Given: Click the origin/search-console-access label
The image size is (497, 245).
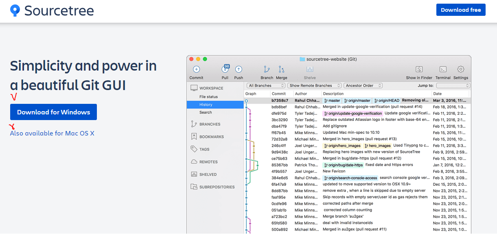Looking at the screenshot, I should (x=350, y=178).
